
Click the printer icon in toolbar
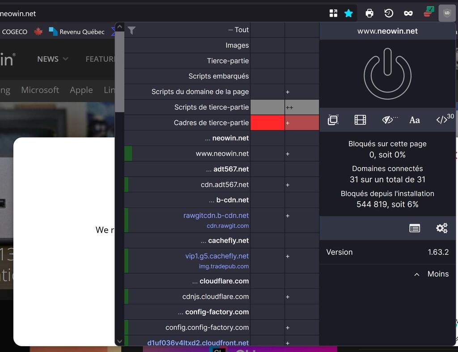[369, 13]
